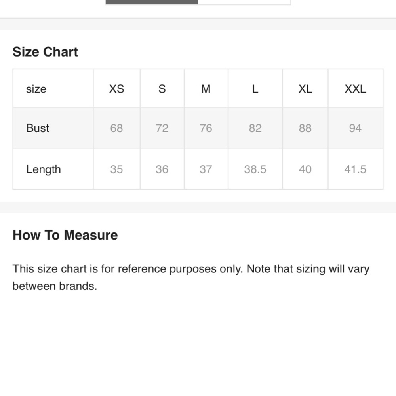The width and height of the screenshot is (396, 396).
Task: Click the How To Measure heading
Action: point(65,235)
